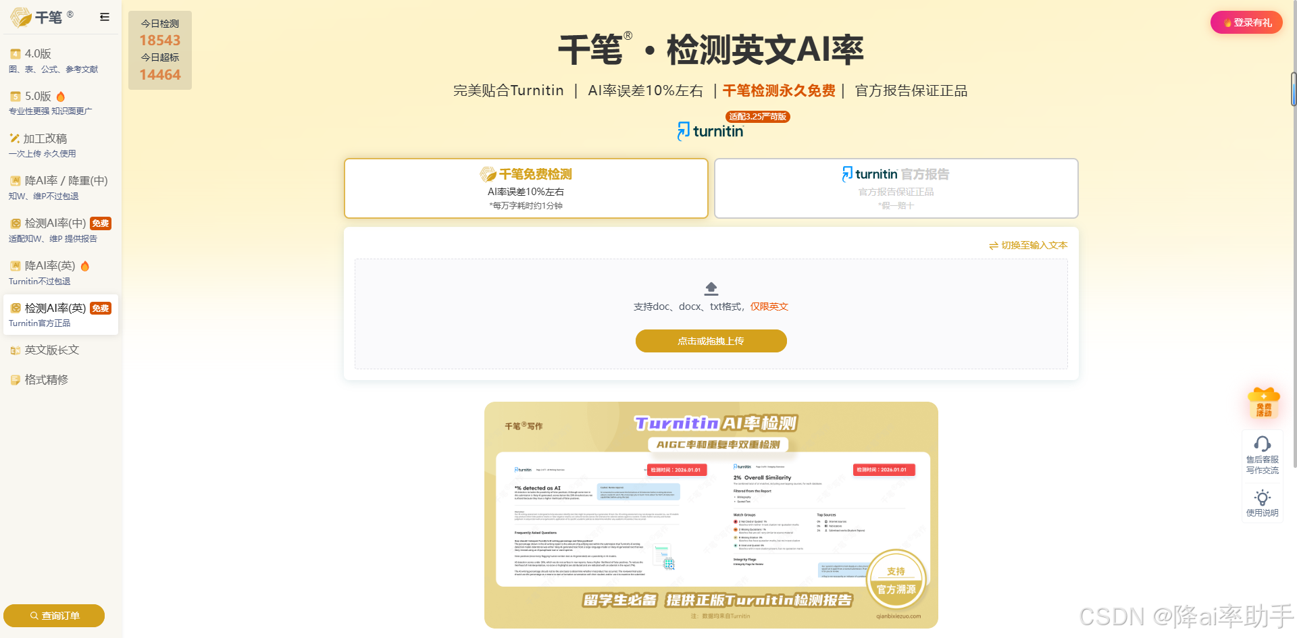This screenshot has width=1297, height=638.
Task: Click the 免费 badge on 检测AI率(英)
Action: tap(101, 309)
